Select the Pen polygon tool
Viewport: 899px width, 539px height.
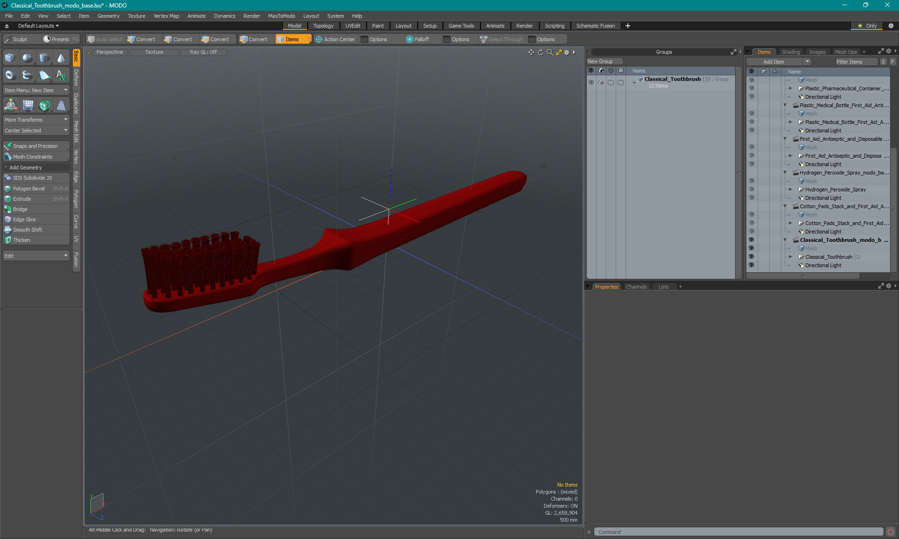click(44, 75)
